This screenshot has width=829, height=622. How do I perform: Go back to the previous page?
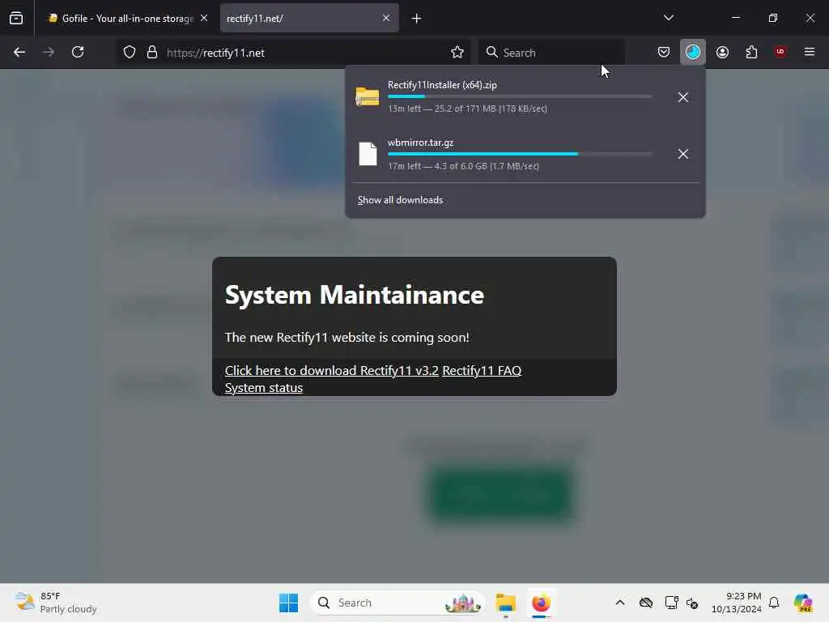[x=19, y=53]
